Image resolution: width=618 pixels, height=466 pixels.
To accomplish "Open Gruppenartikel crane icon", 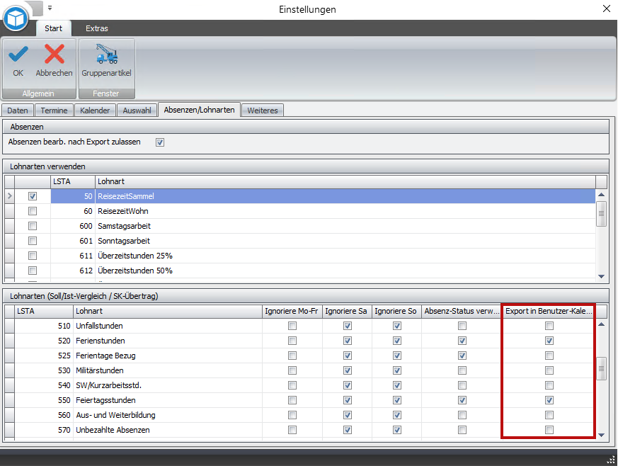I will click(x=106, y=54).
